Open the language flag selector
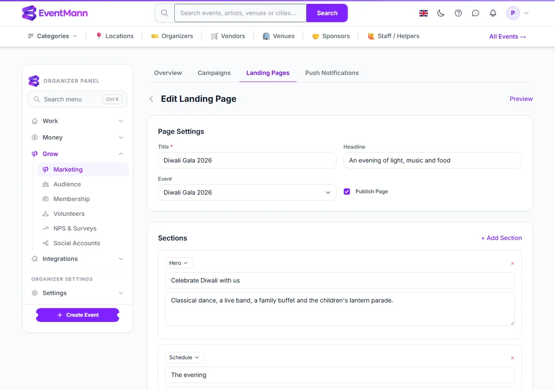The height and width of the screenshot is (390, 555). click(x=424, y=13)
